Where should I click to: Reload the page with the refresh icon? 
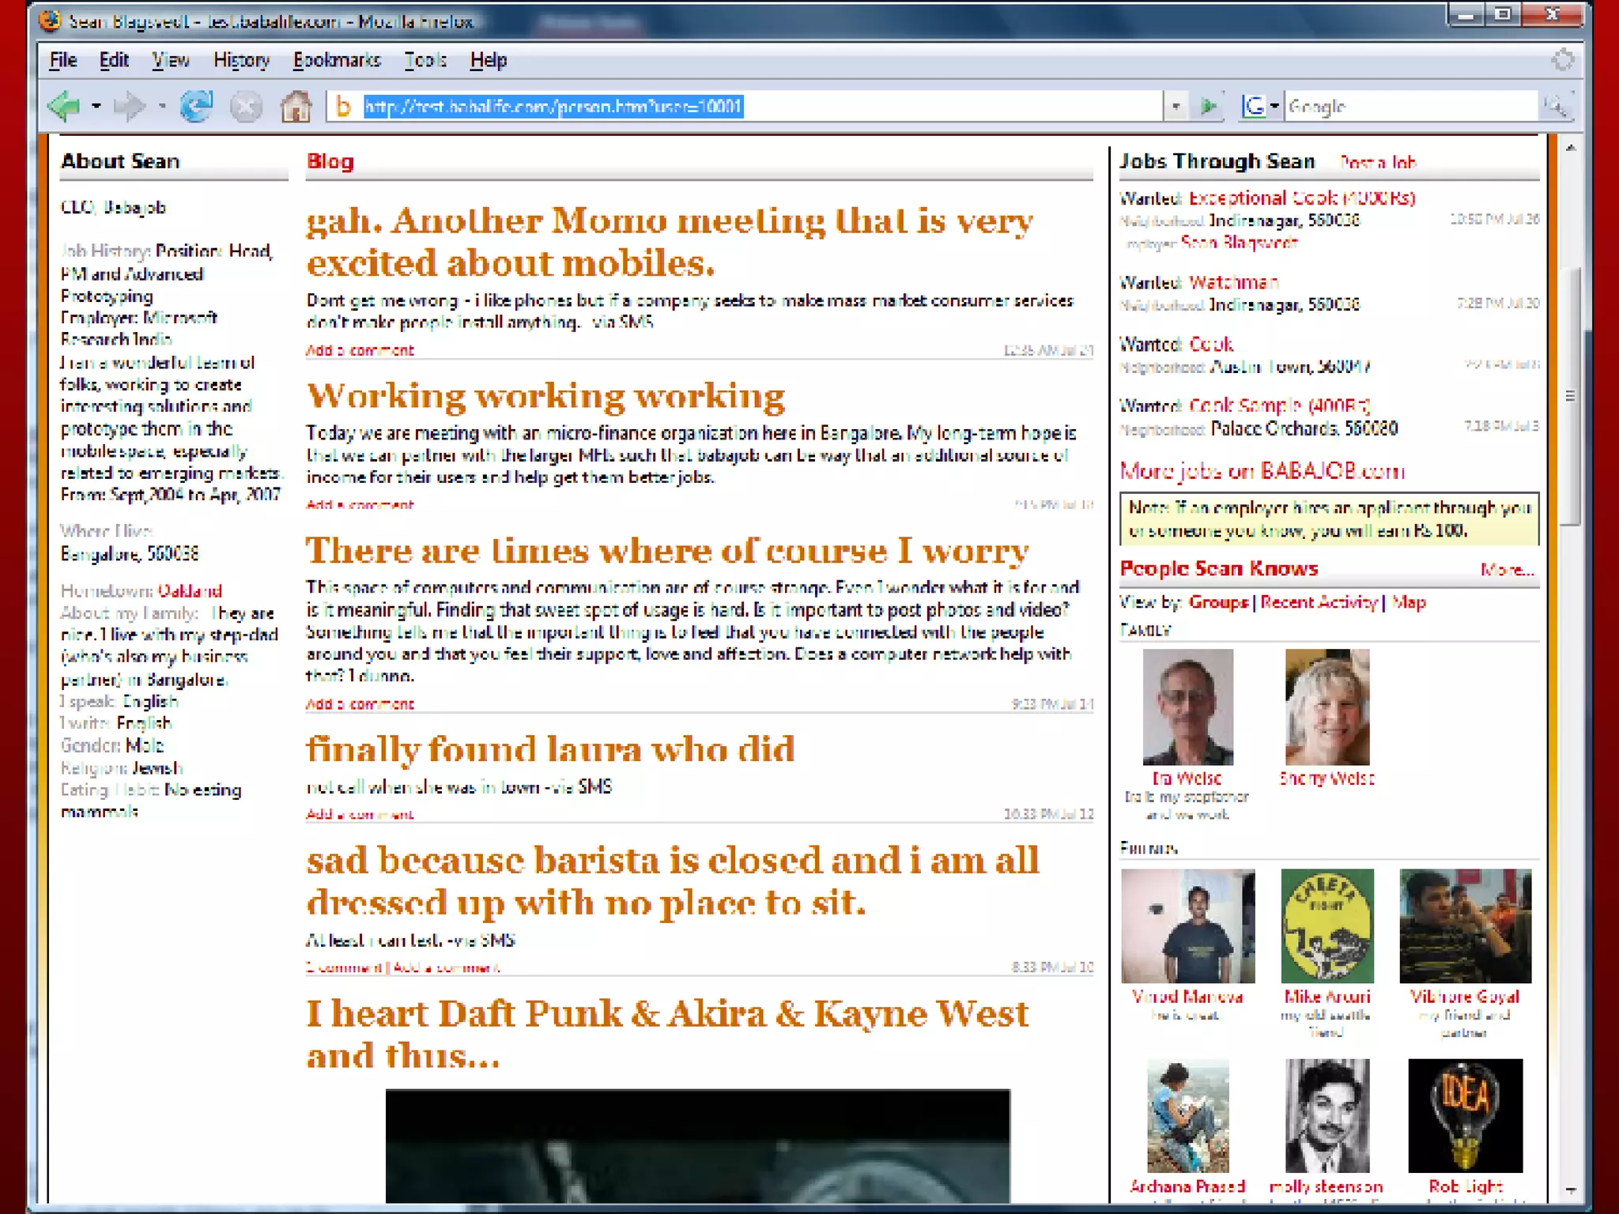pos(196,106)
